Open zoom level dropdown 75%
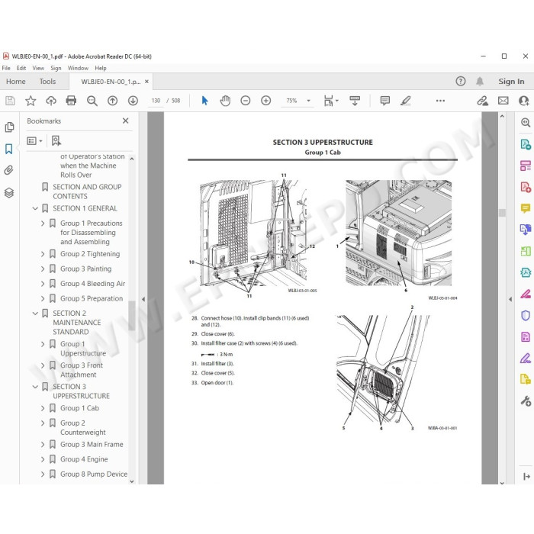The width and height of the screenshot is (534, 534). (308, 101)
